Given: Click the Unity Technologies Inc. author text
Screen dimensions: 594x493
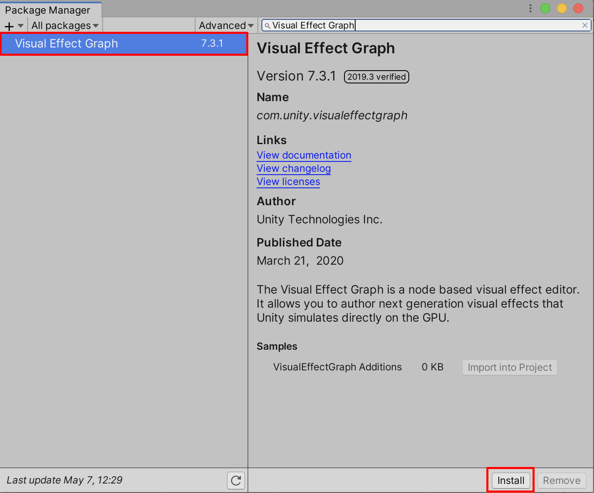Looking at the screenshot, I should [x=319, y=220].
